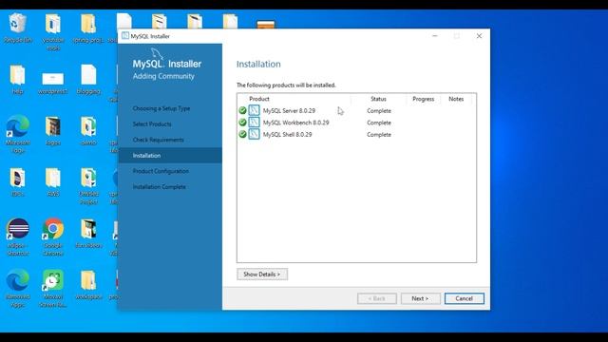Open the wordpress desktop item
Screen dimensions: 608x342
pos(53,84)
